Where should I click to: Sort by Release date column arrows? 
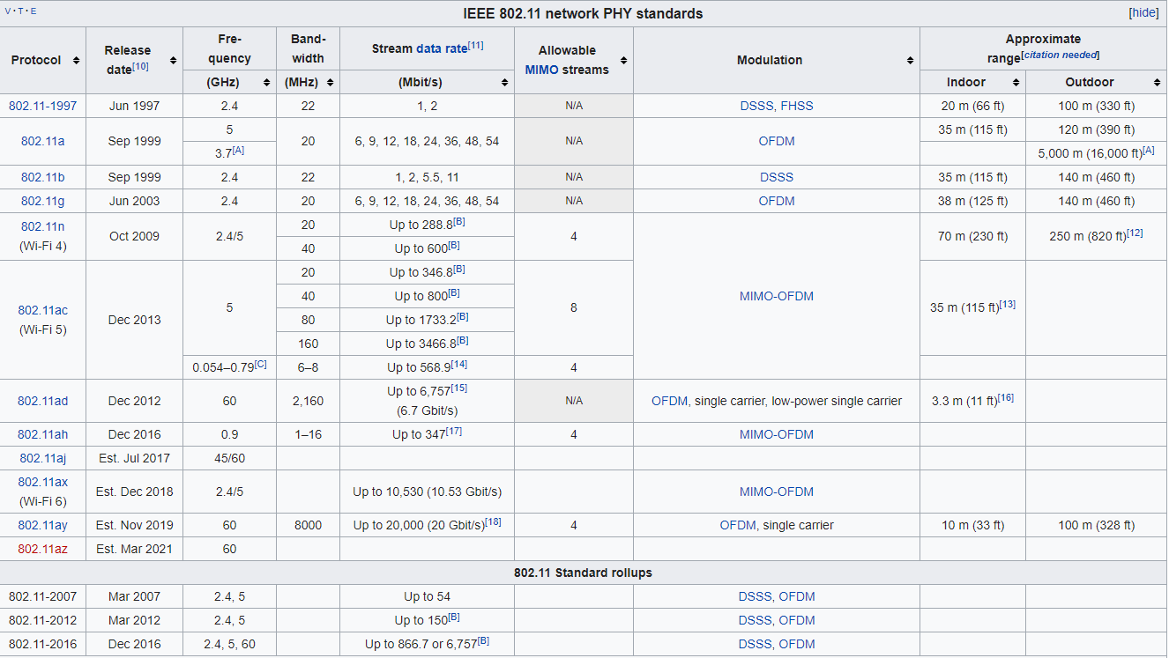coord(173,60)
